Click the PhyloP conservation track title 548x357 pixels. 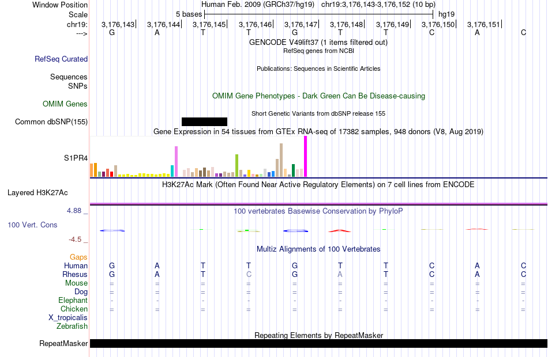pos(318,211)
